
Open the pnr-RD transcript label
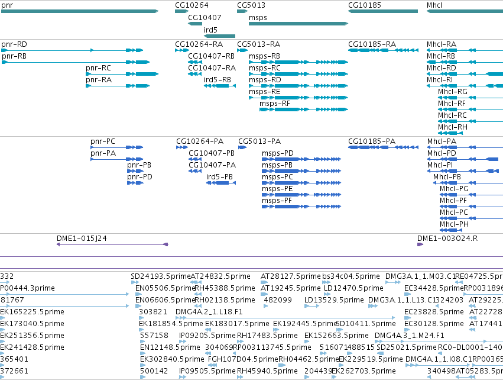[14, 44]
